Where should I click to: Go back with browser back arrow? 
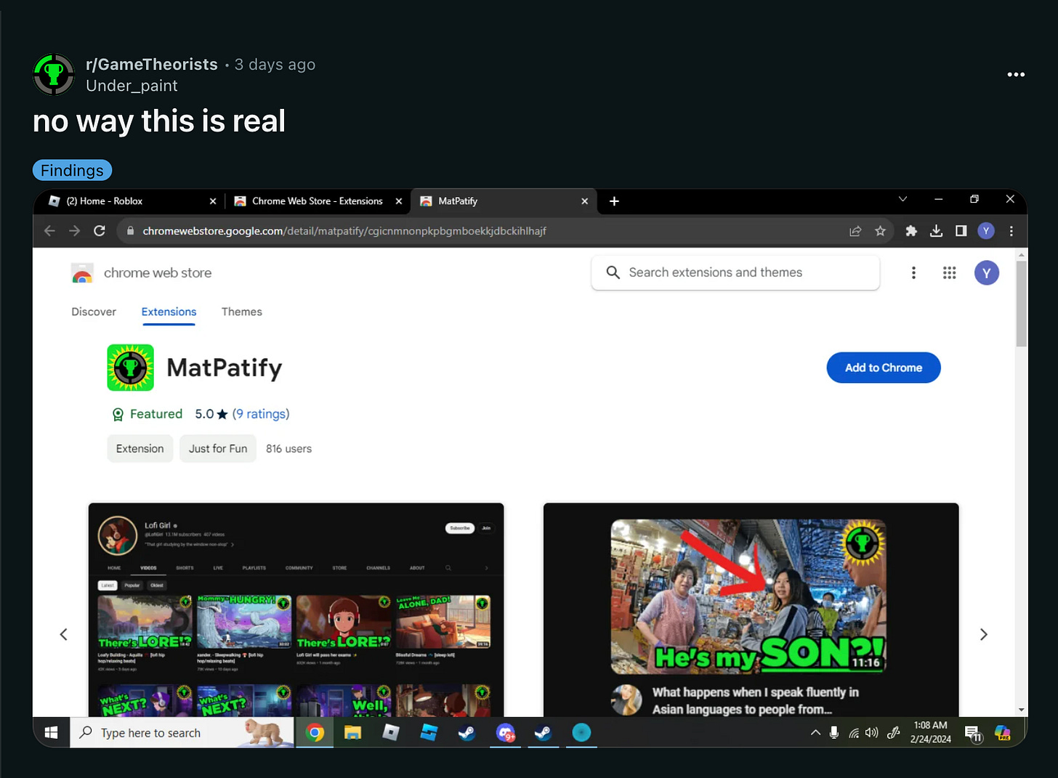(49, 231)
